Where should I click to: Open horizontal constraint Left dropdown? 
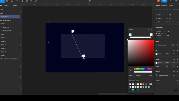pos(168,32)
